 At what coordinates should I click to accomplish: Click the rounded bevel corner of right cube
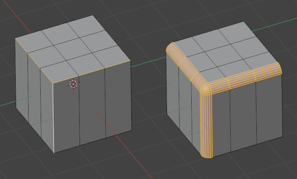pyautogui.click(x=206, y=89)
